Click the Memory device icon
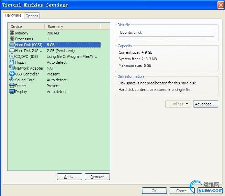Viewport: 225px width, 196px height. 12,33
